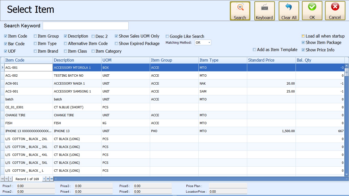Uncheck Show Price Info

pos(303,50)
